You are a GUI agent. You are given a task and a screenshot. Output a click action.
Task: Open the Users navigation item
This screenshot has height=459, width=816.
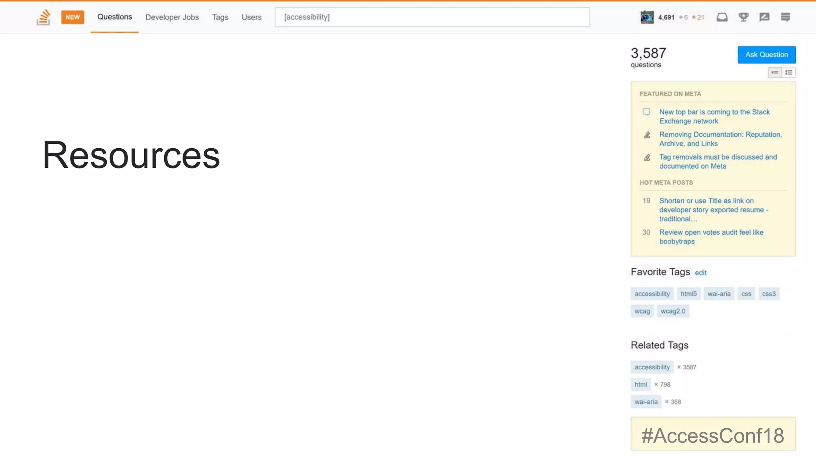[251, 17]
